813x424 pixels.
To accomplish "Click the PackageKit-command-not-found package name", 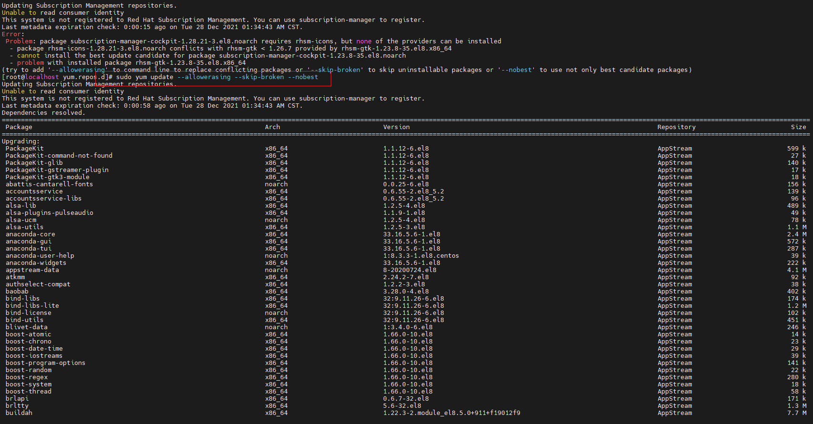I will click(59, 156).
